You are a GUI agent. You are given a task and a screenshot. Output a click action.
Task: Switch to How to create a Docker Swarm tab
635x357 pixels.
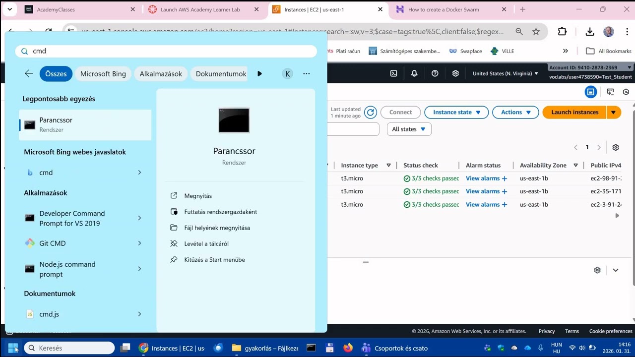(451, 9)
